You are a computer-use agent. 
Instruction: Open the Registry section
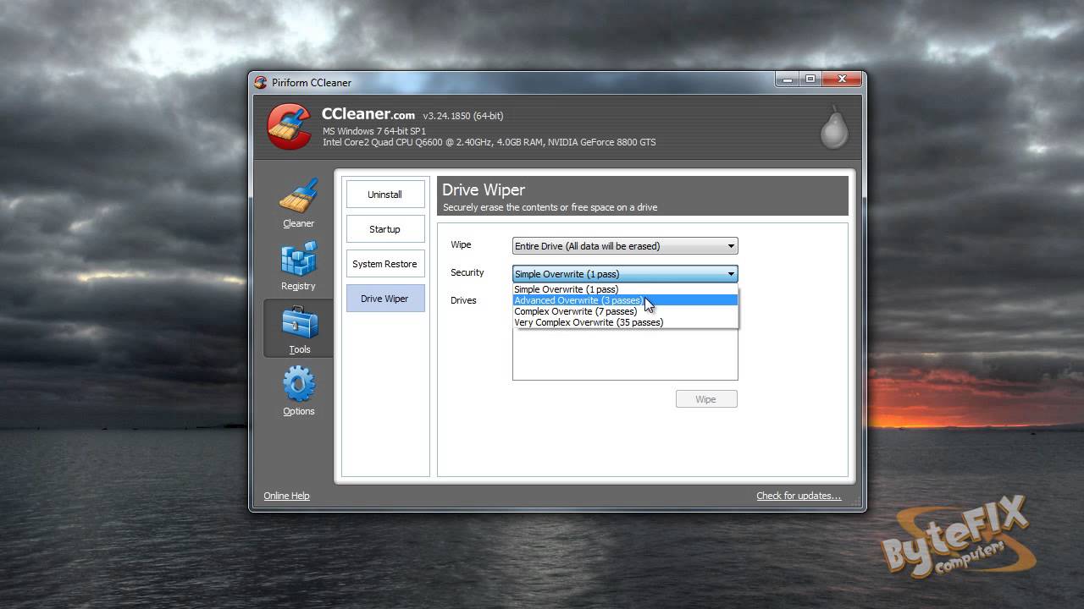(x=298, y=266)
